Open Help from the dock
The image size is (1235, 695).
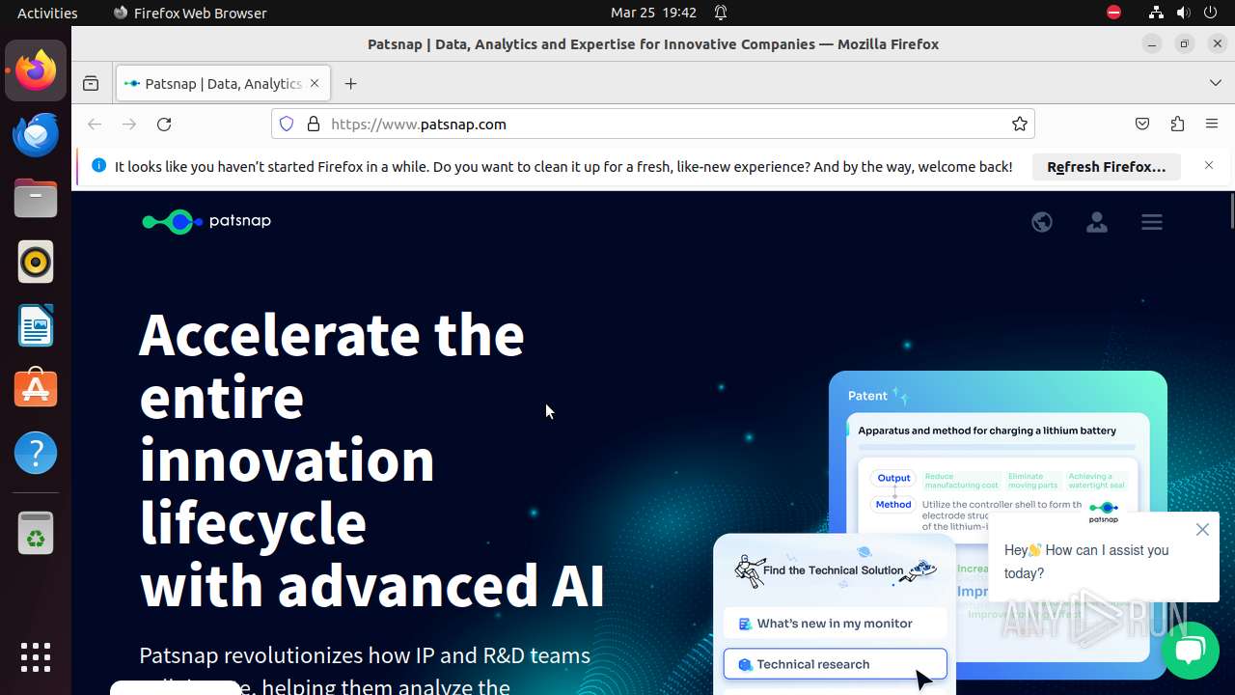click(x=36, y=453)
